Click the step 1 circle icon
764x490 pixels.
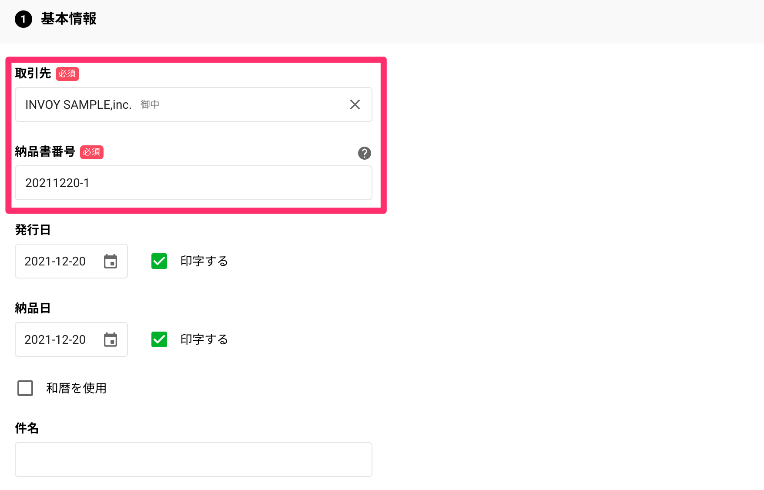tap(23, 19)
